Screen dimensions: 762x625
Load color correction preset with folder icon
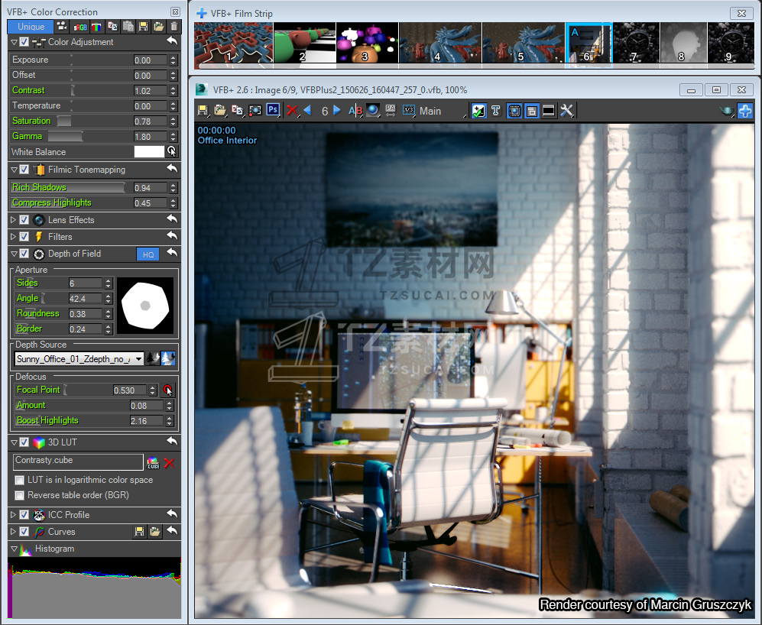(159, 26)
